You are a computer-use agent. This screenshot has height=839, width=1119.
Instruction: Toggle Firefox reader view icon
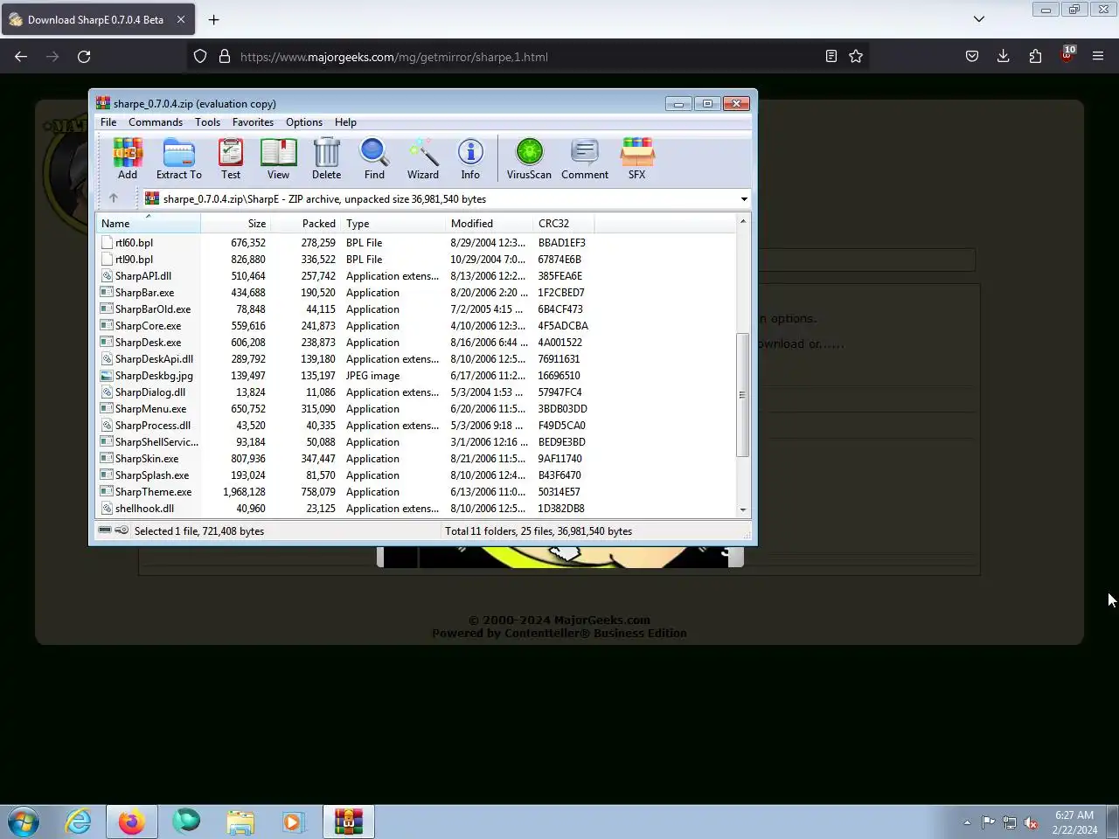[x=831, y=56]
